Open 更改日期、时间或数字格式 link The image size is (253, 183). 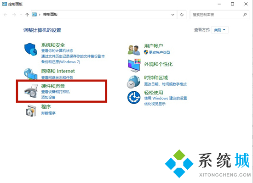[x=166, y=84]
